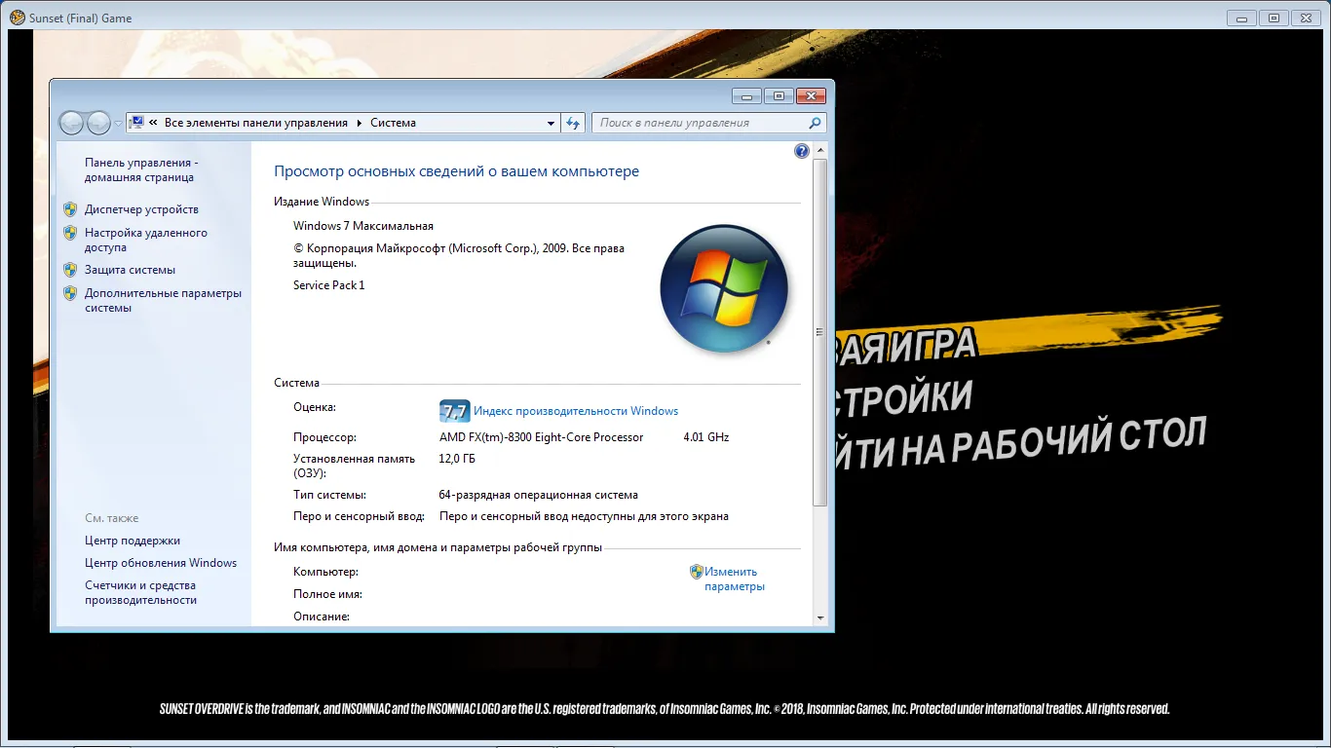Open Help with the blue question mark icon
Image resolution: width=1331 pixels, height=748 pixels.
click(x=802, y=151)
